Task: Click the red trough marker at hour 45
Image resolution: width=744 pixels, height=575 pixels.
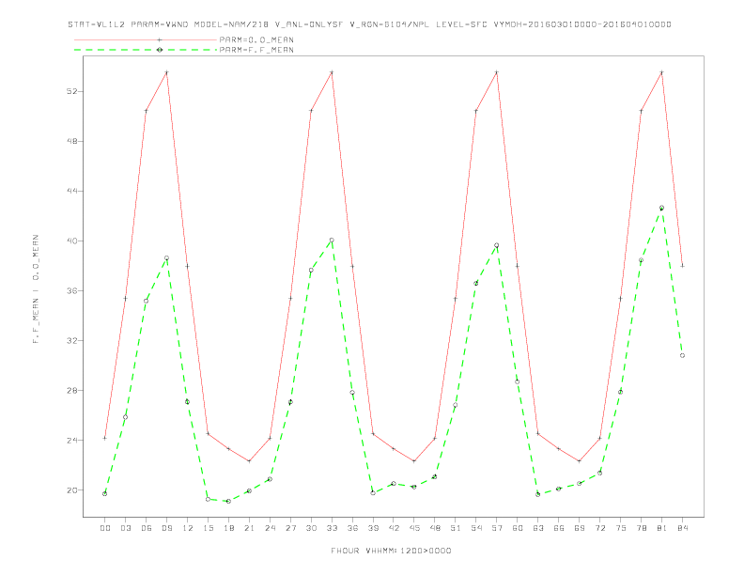Action: tap(414, 461)
